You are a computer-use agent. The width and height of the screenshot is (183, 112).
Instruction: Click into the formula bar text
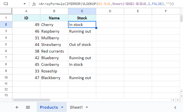pos(106,4)
